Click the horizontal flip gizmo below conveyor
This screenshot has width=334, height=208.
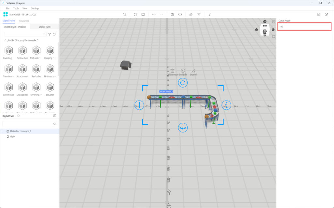(183, 128)
